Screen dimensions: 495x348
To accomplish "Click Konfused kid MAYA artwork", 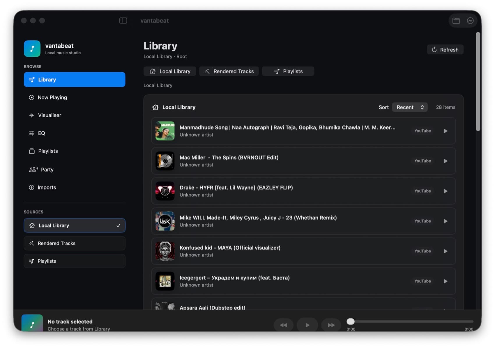I will coord(165,251).
